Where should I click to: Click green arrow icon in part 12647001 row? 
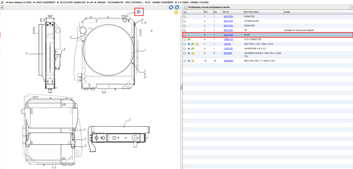[x=192, y=49]
